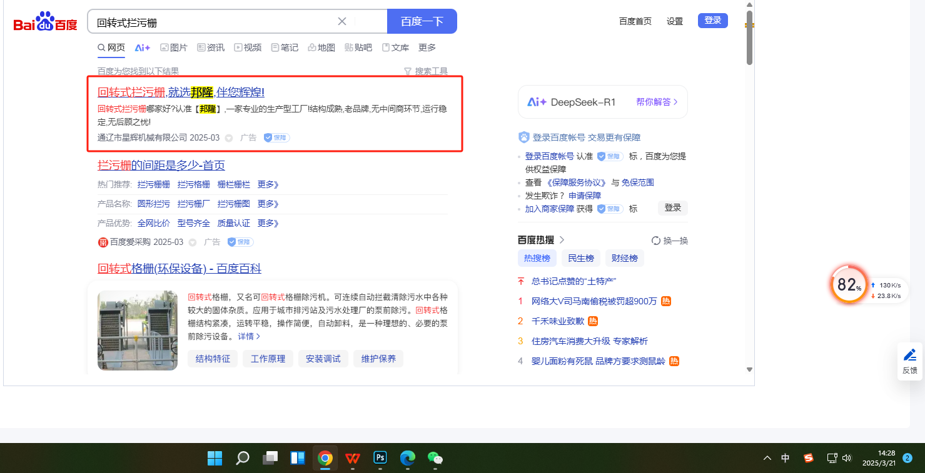Open WeChat from the taskbar

pos(435,458)
